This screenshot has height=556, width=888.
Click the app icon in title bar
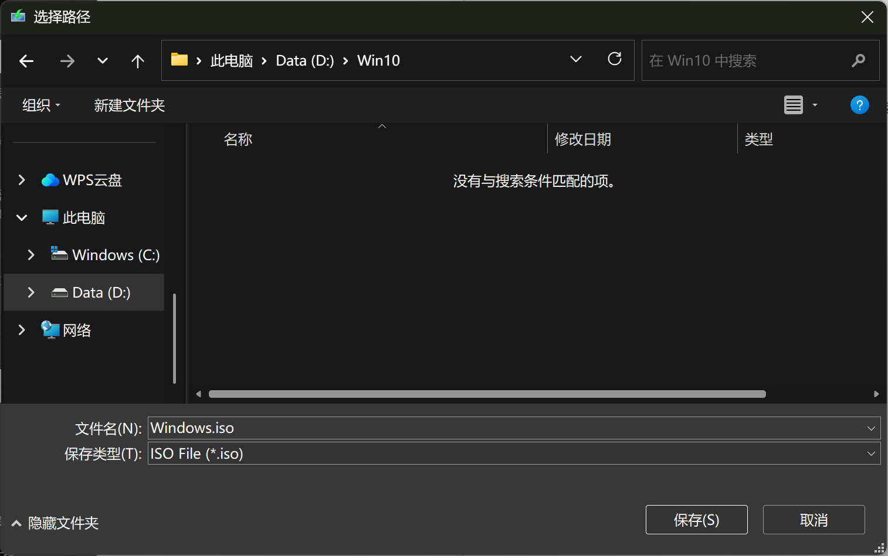tap(18, 16)
